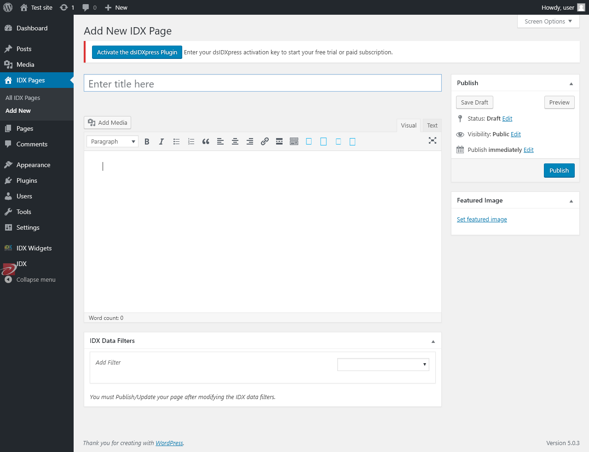
Task: Switch to the Text editor tab
Action: (432, 125)
